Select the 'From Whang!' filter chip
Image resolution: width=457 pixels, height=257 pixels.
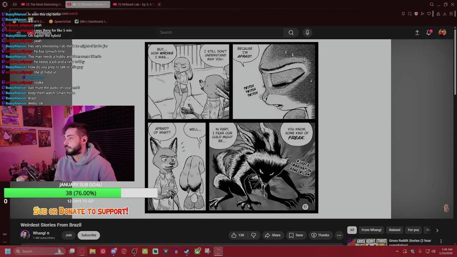371,230
